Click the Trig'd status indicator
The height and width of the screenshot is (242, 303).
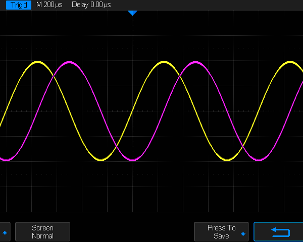click(x=17, y=5)
